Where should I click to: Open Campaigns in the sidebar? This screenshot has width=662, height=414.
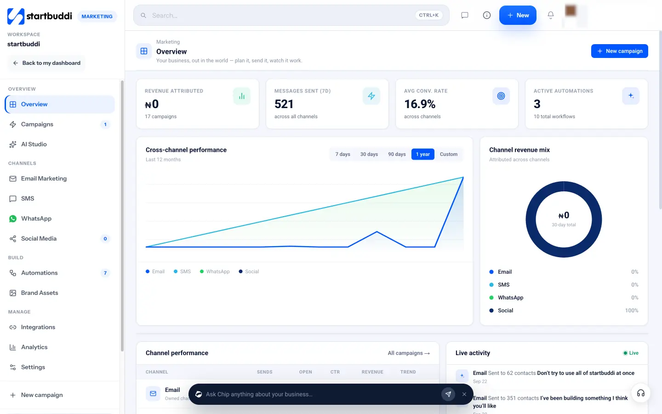60,124
